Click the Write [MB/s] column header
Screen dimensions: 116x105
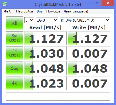[89, 27]
